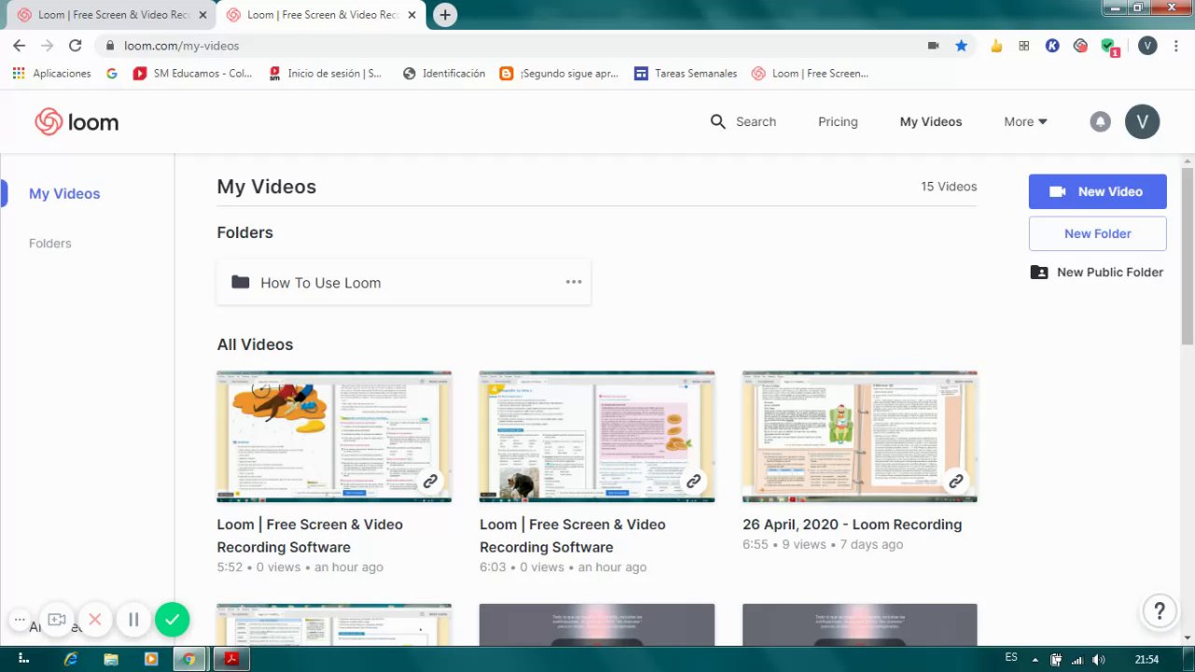Open thumbnail of the 5:52 video
Image resolution: width=1195 pixels, height=672 pixels.
pyautogui.click(x=333, y=436)
